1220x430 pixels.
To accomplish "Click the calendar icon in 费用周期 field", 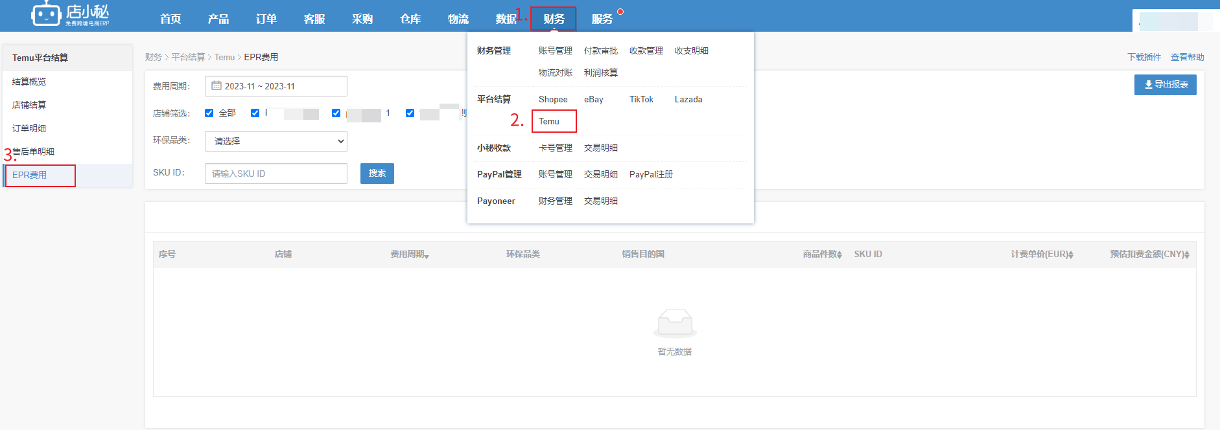I will 217,86.
